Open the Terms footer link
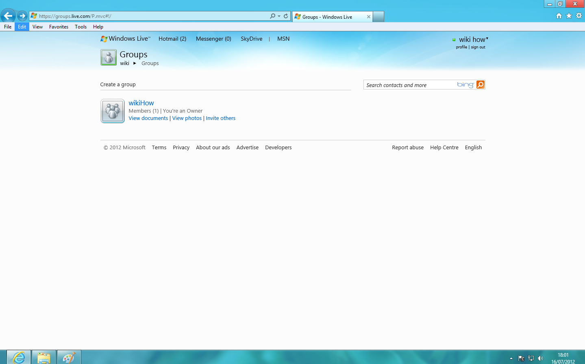Screen dimensions: 585x364 pyautogui.click(x=159, y=148)
